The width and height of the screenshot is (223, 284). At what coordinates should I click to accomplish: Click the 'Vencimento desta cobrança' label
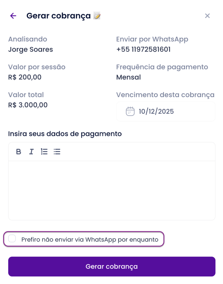pyautogui.click(x=165, y=95)
